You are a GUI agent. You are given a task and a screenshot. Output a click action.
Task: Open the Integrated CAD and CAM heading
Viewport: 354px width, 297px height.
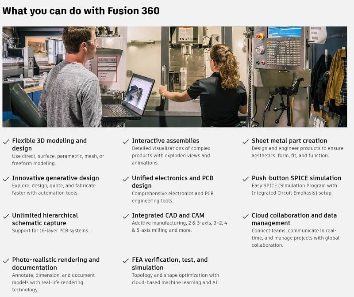[167, 215]
